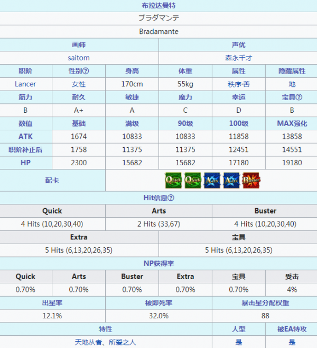Click the 职阶 header cell
This screenshot has height=348, width=317.
26,71
